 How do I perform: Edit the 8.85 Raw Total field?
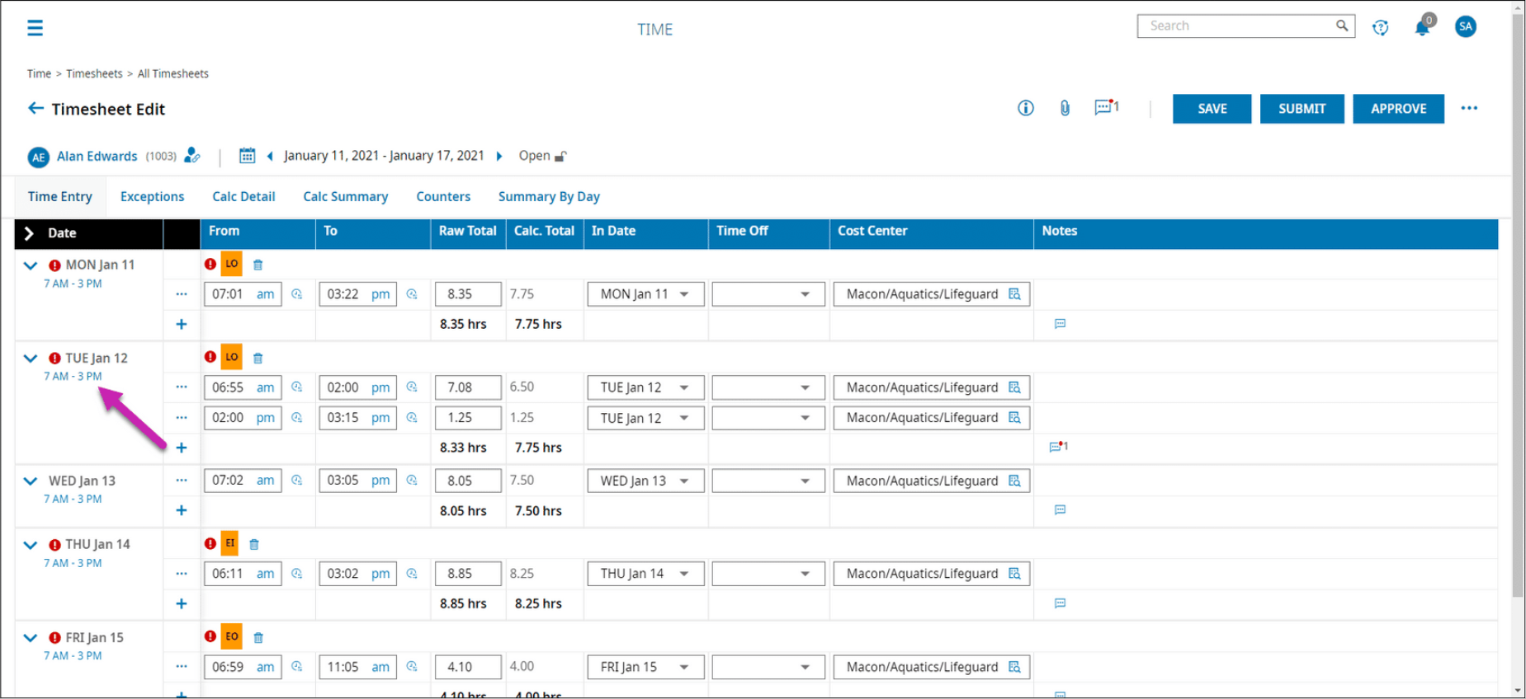(x=468, y=574)
